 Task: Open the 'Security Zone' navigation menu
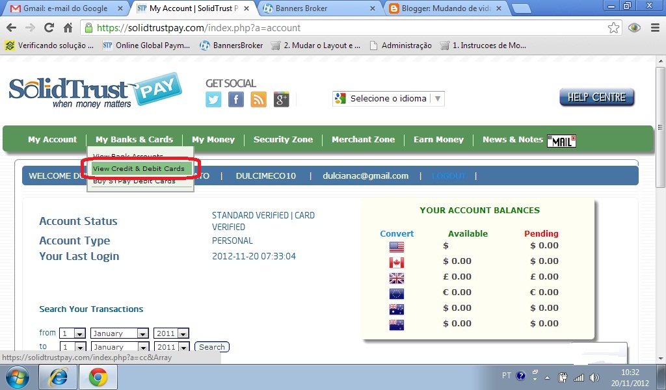[x=284, y=139]
